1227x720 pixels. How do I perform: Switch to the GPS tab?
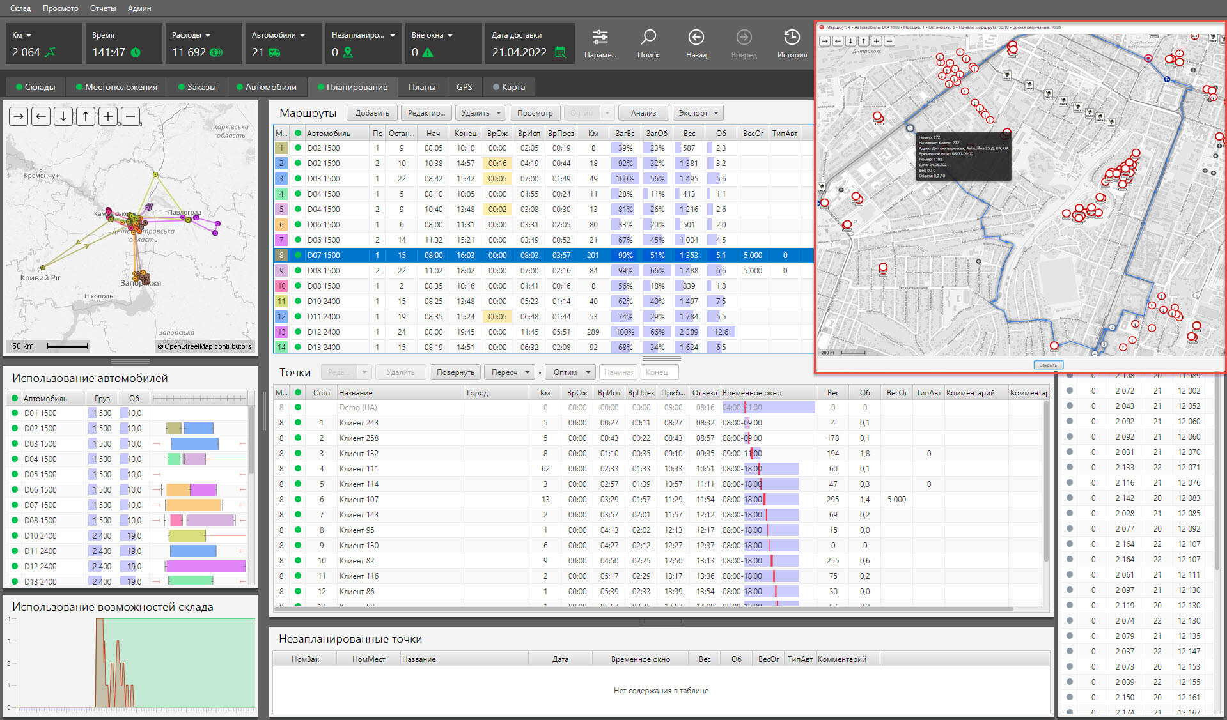[464, 87]
